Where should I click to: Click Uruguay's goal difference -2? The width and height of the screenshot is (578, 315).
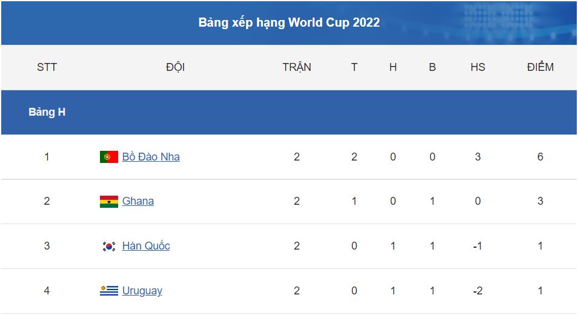pos(477,291)
